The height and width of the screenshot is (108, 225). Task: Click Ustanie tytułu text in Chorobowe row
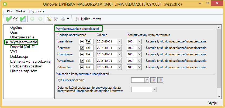[176, 54]
